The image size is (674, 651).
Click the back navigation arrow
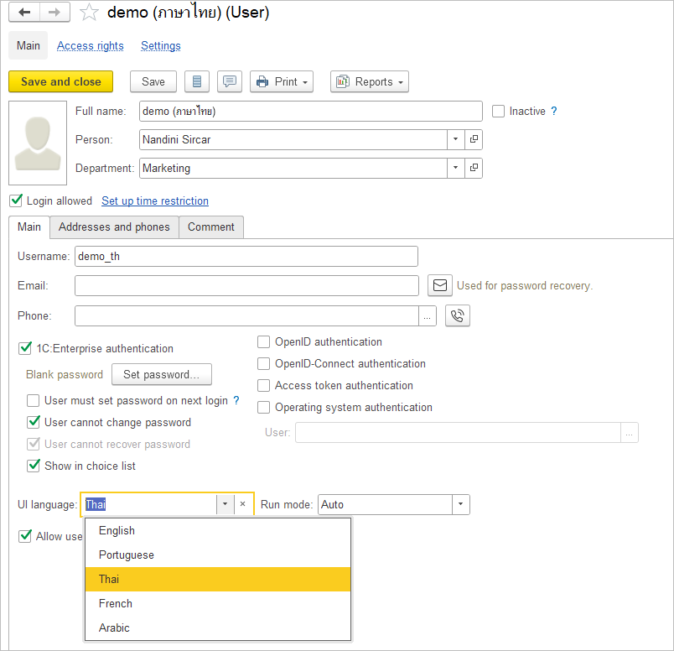click(x=24, y=13)
